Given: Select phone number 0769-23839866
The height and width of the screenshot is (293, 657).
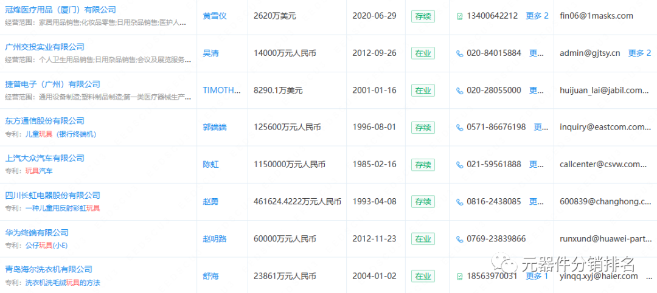Looking at the screenshot, I should pos(496,239).
